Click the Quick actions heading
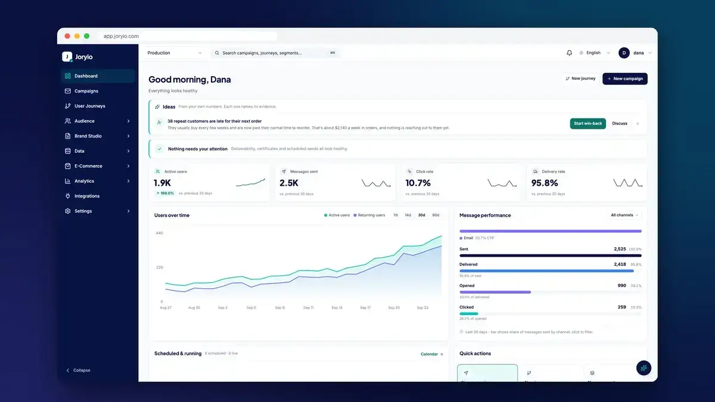The width and height of the screenshot is (715, 402). pyautogui.click(x=475, y=354)
